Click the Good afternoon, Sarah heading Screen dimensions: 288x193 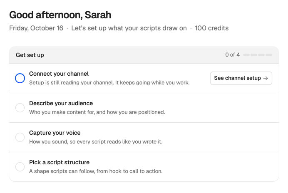pos(60,15)
